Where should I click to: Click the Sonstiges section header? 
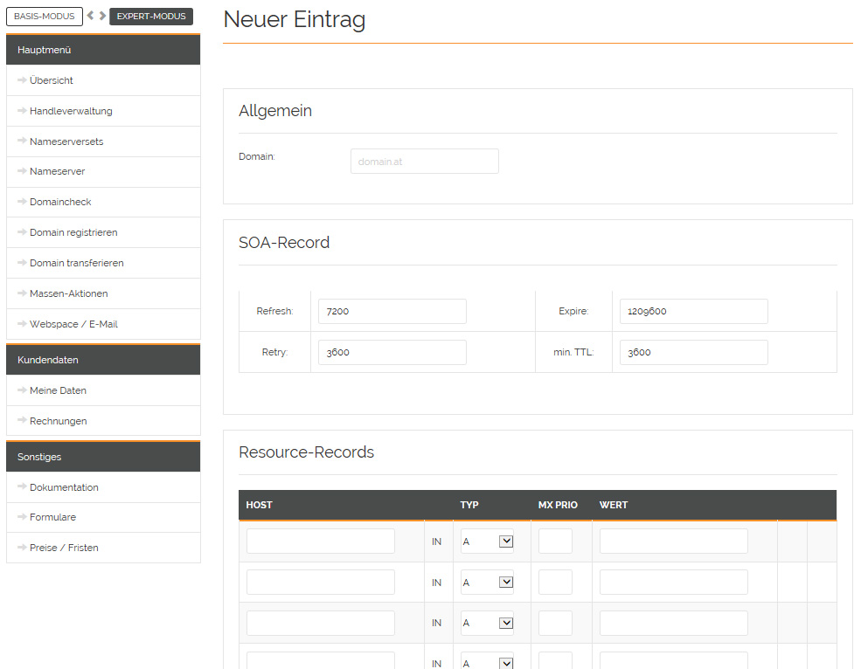[103, 457]
